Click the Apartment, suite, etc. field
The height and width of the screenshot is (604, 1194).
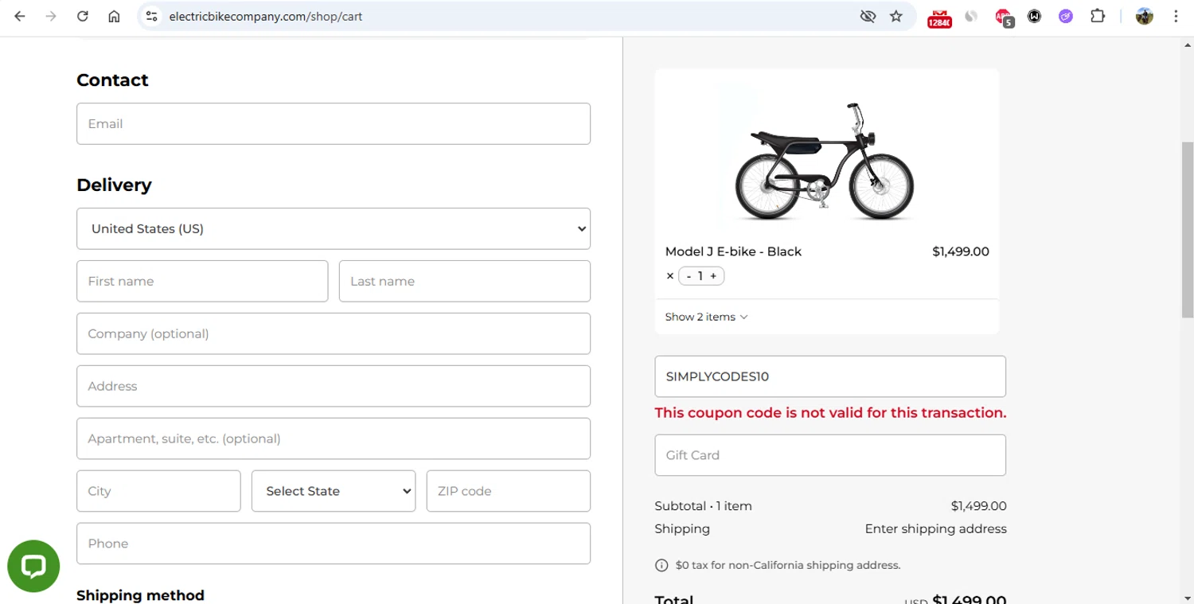334,438
